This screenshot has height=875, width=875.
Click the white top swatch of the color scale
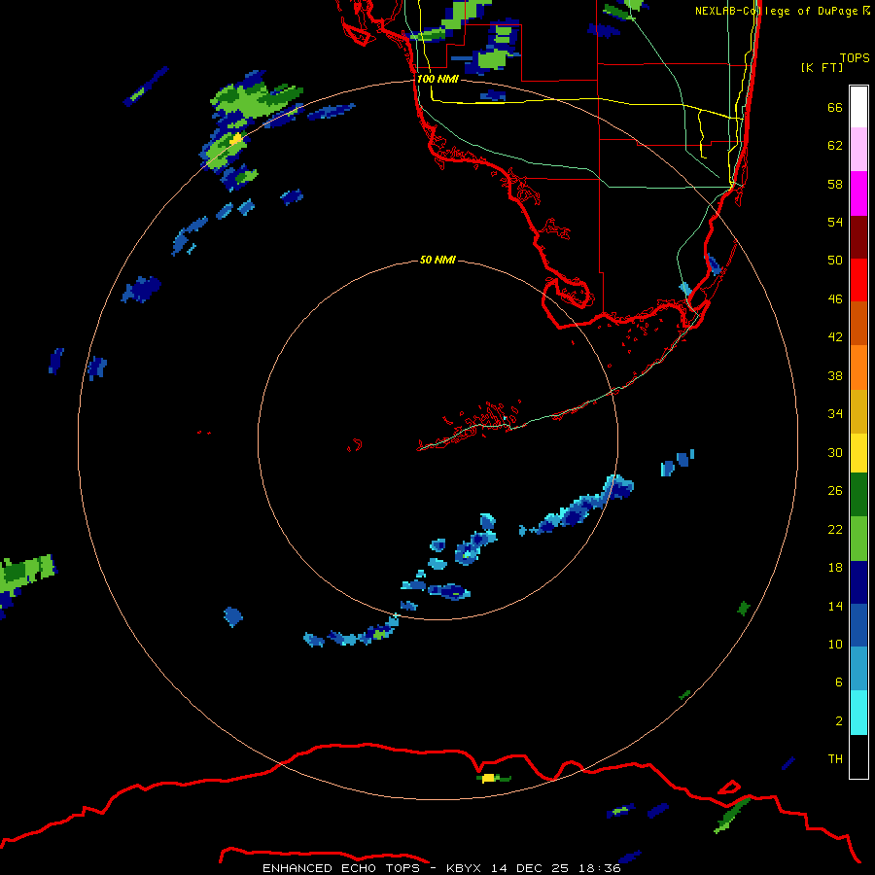[858, 107]
